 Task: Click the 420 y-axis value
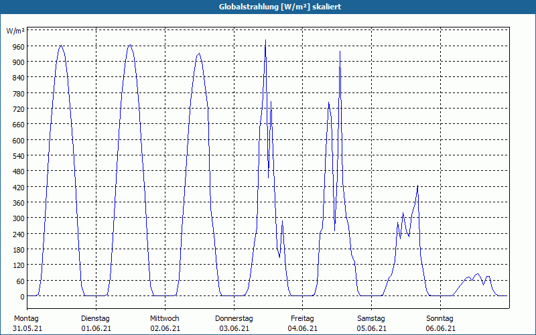point(19,188)
